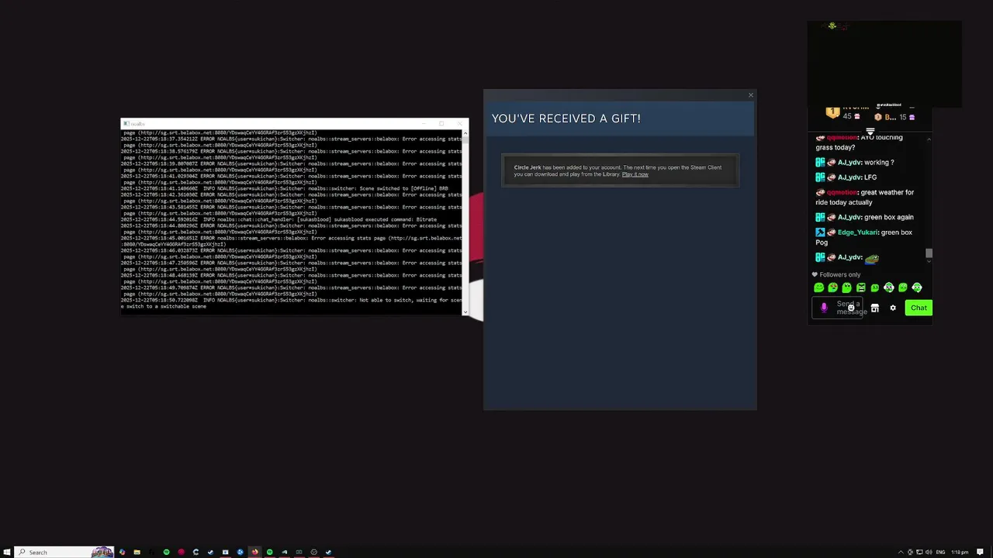
Task: Open Firefox from the taskbar
Action: coord(254,552)
